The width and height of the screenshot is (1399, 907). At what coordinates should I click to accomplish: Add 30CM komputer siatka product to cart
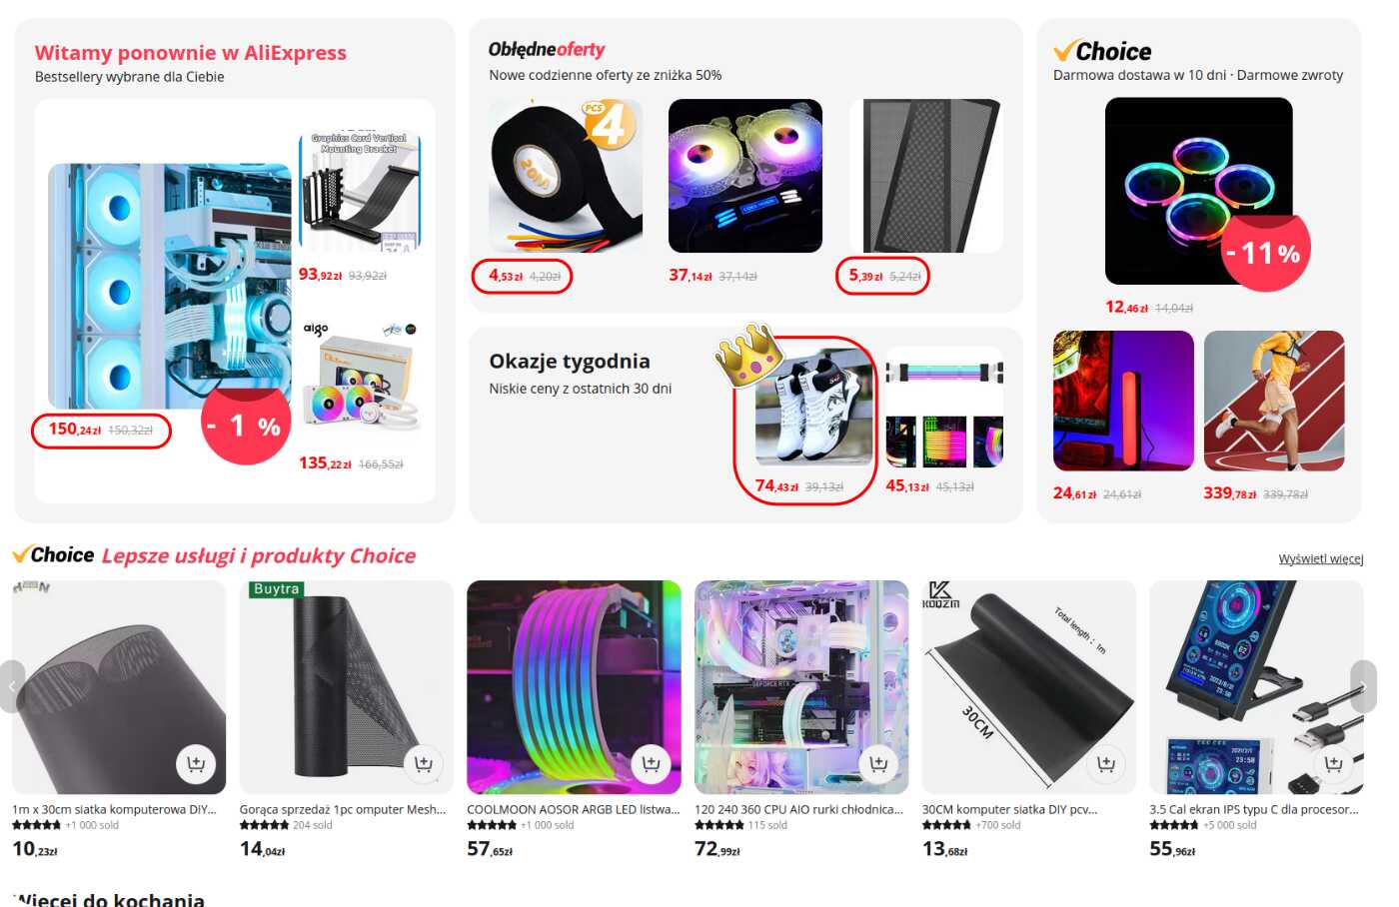(1106, 764)
